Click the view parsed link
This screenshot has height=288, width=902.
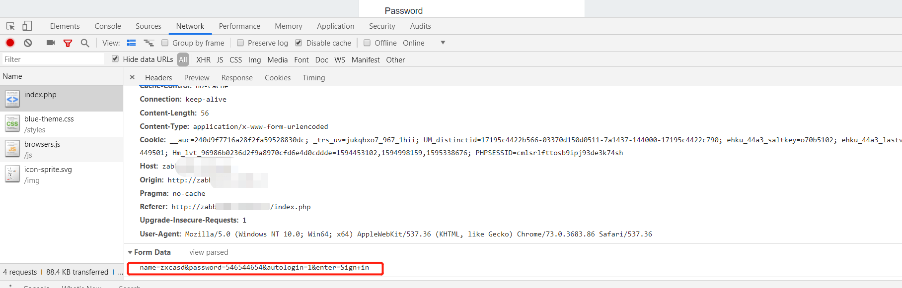pos(209,252)
